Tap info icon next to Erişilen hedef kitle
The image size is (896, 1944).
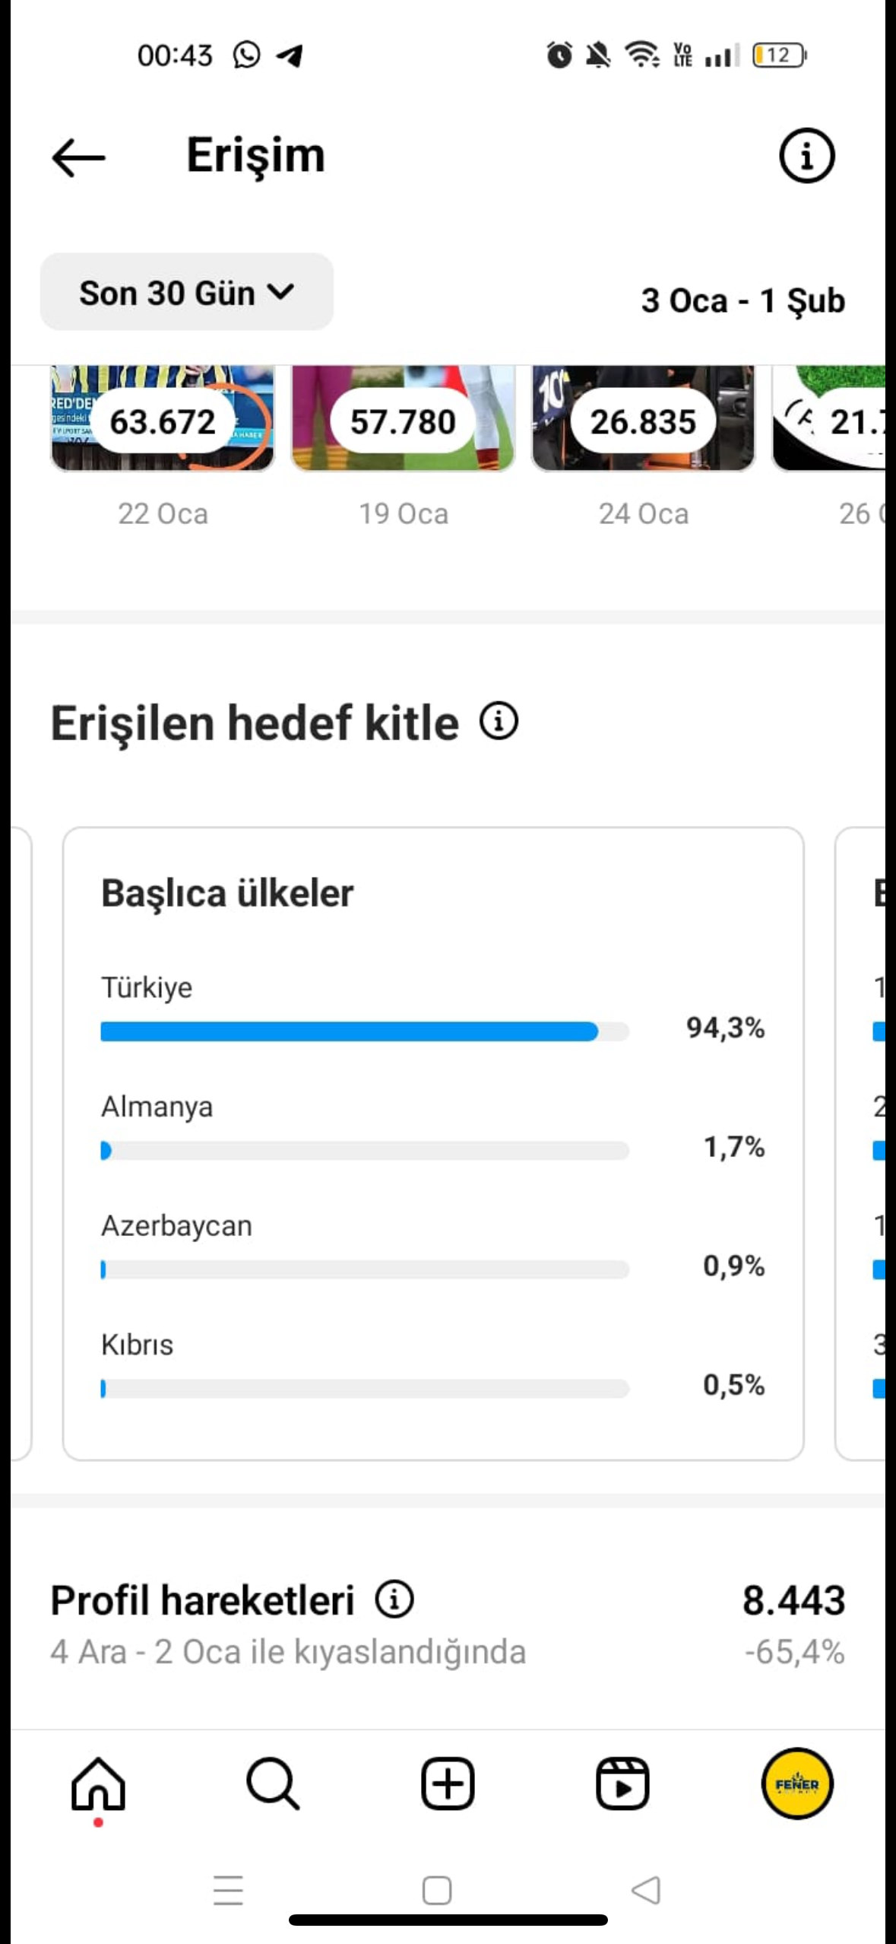pos(499,720)
